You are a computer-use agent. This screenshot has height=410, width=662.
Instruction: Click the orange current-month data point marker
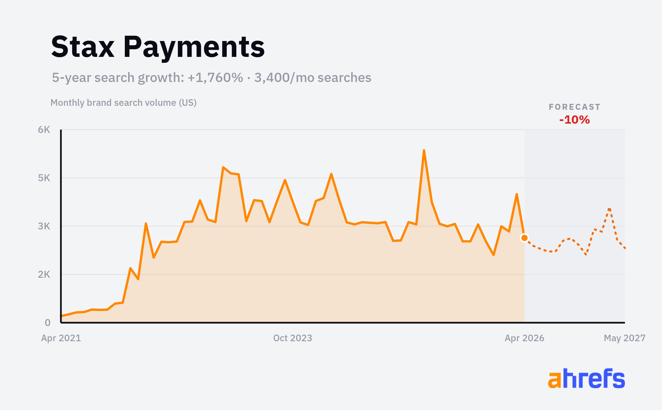[524, 238]
